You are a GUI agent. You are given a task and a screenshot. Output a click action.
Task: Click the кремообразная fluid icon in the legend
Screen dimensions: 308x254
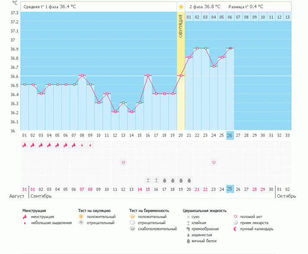[188, 229]
